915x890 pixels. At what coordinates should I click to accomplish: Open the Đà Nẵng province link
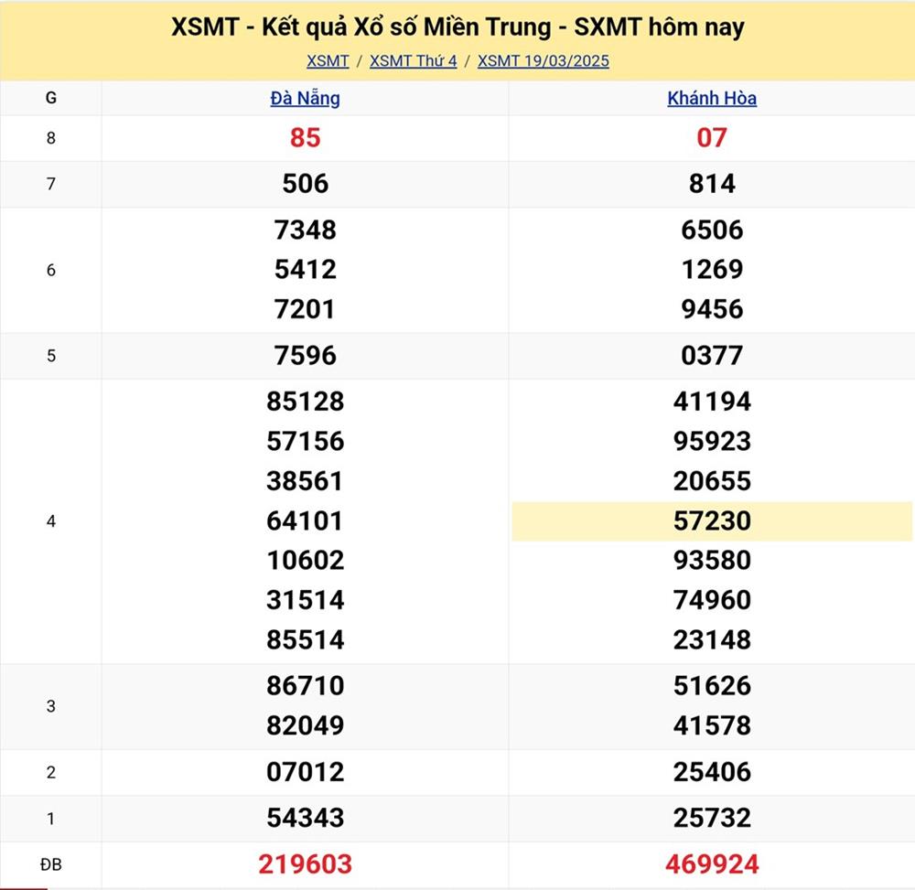click(x=305, y=99)
